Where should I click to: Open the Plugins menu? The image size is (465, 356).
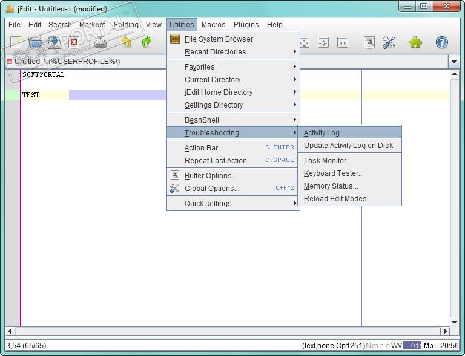[246, 25]
